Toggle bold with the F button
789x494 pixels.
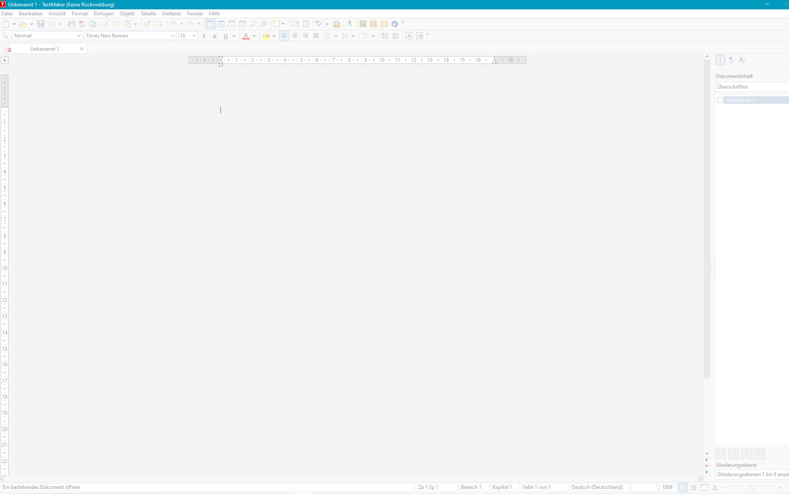pyautogui.click(x=204, y=36)
